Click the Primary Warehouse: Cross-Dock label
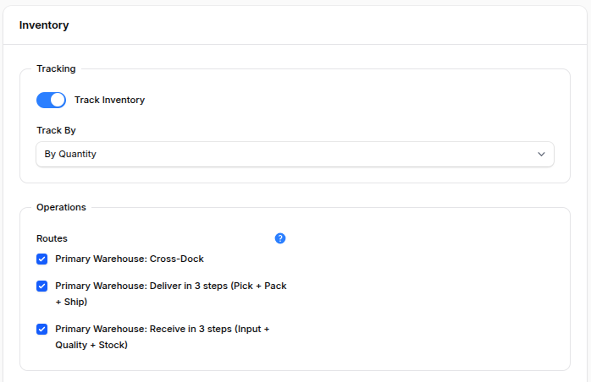Screen dimensions: 591x382 pyautogui.click(x=130, y=259)
